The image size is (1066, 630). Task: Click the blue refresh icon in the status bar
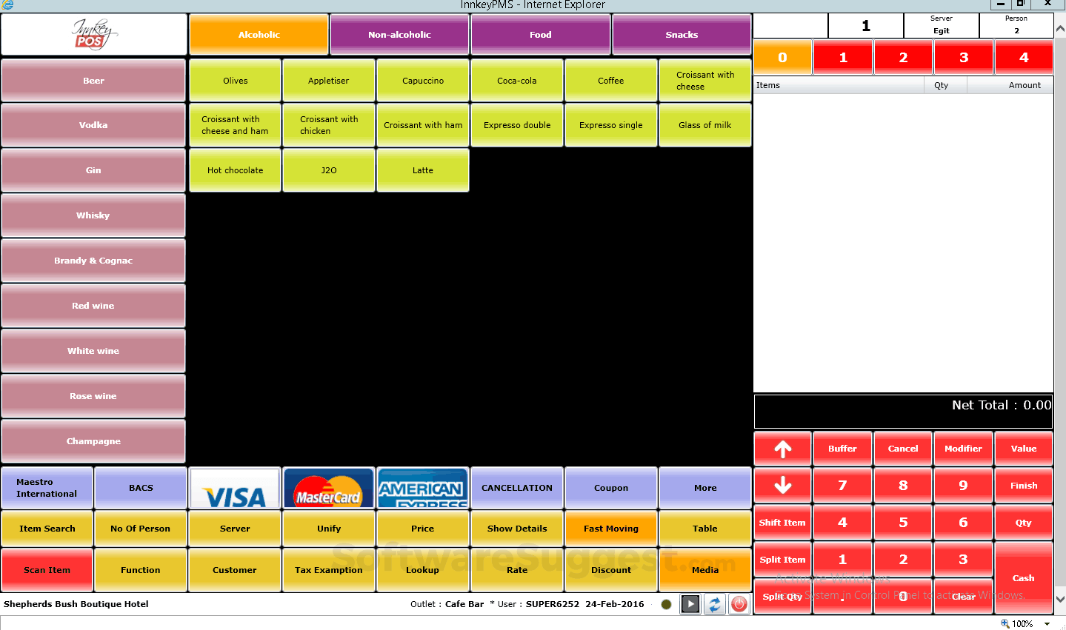714,604
